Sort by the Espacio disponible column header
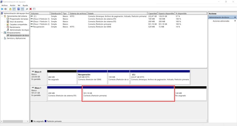This screenshot has width=237, height=126. tap(166, 13)
